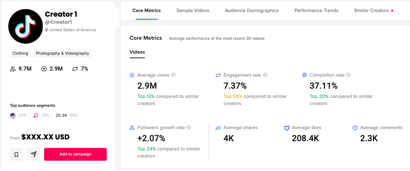Click the Clothing category tag
Image resolution: width=410 pixels, height=171 pixels.
coord(20,54)
